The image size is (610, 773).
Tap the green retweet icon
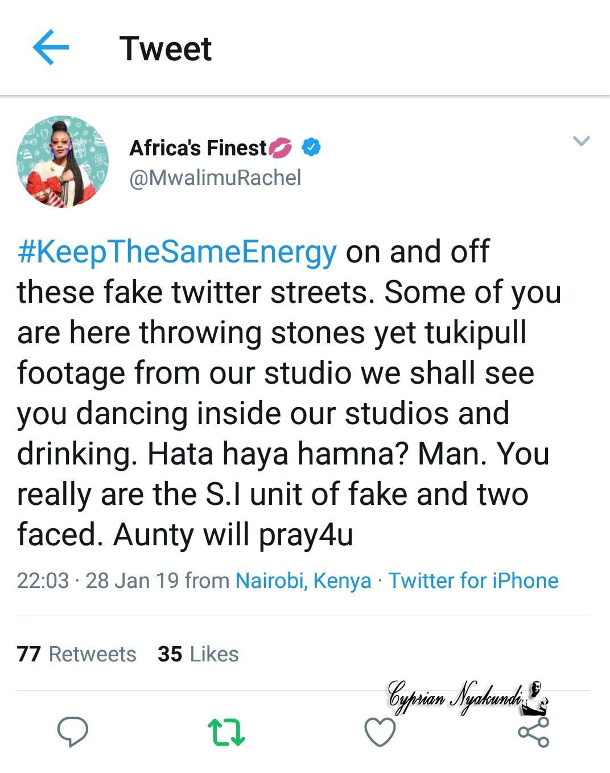point(226,732)
